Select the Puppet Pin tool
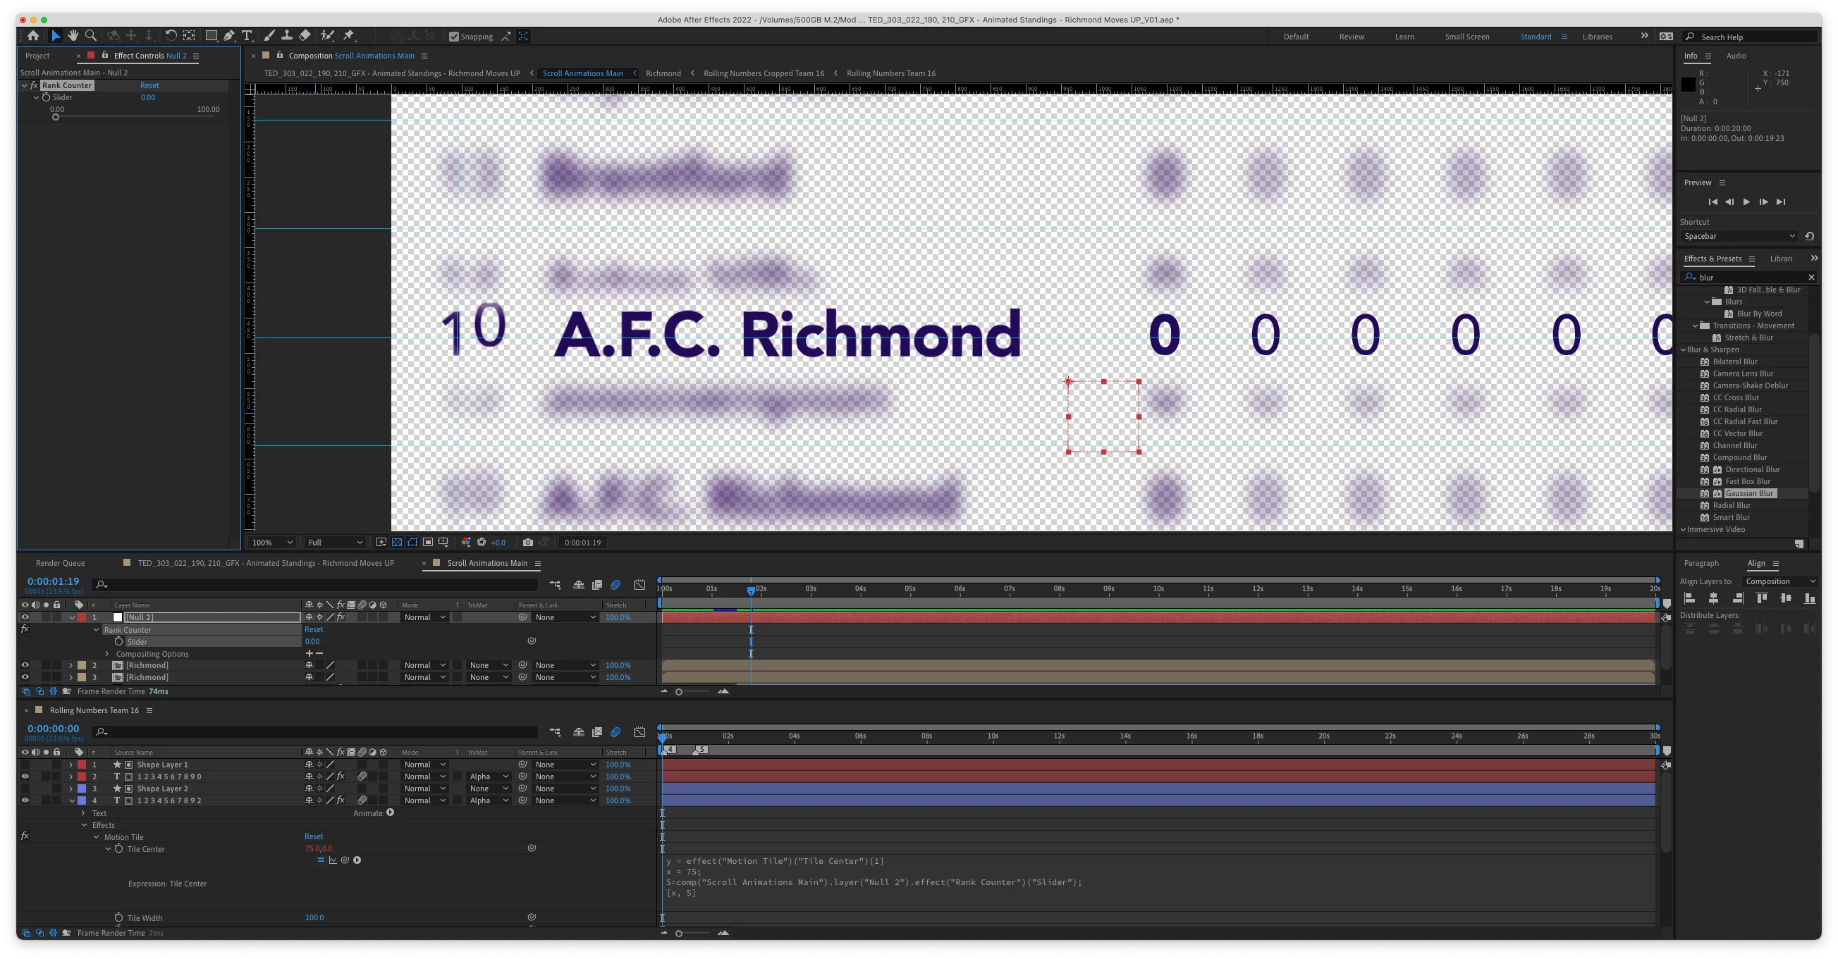 (349, 36)
